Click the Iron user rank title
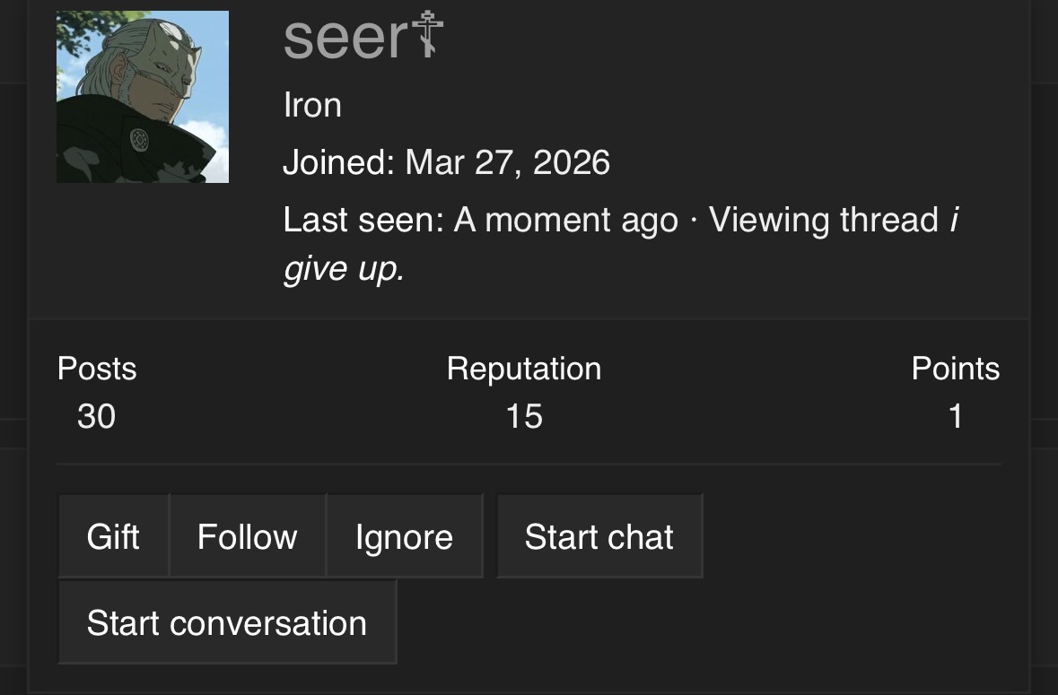 312,106
